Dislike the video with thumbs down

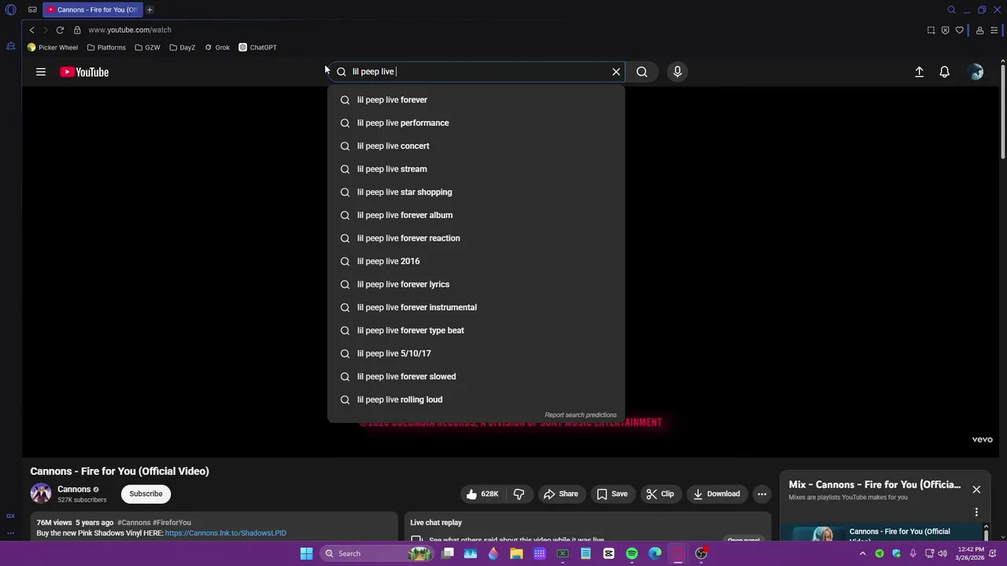tap(519, 494)
